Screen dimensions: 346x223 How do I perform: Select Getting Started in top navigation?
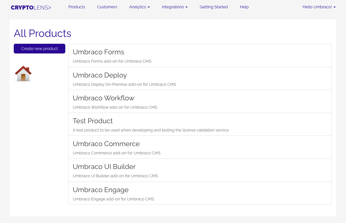pyautogui.click(x=214, y=7)
